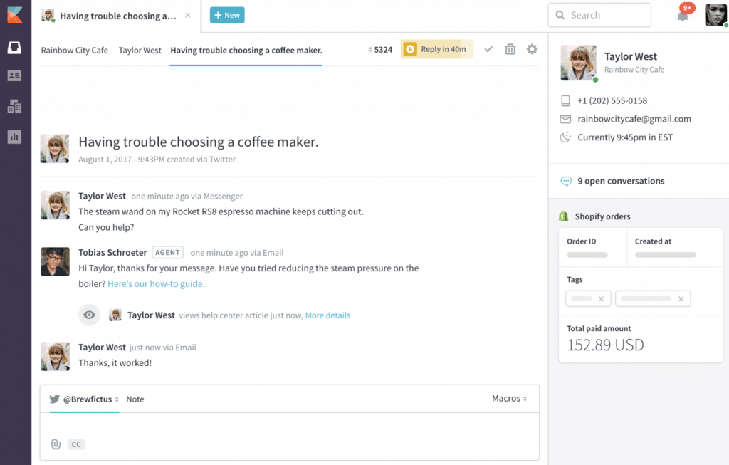Open the contacts card sidebar icon
729x465 pixels.
coord(14,75)
